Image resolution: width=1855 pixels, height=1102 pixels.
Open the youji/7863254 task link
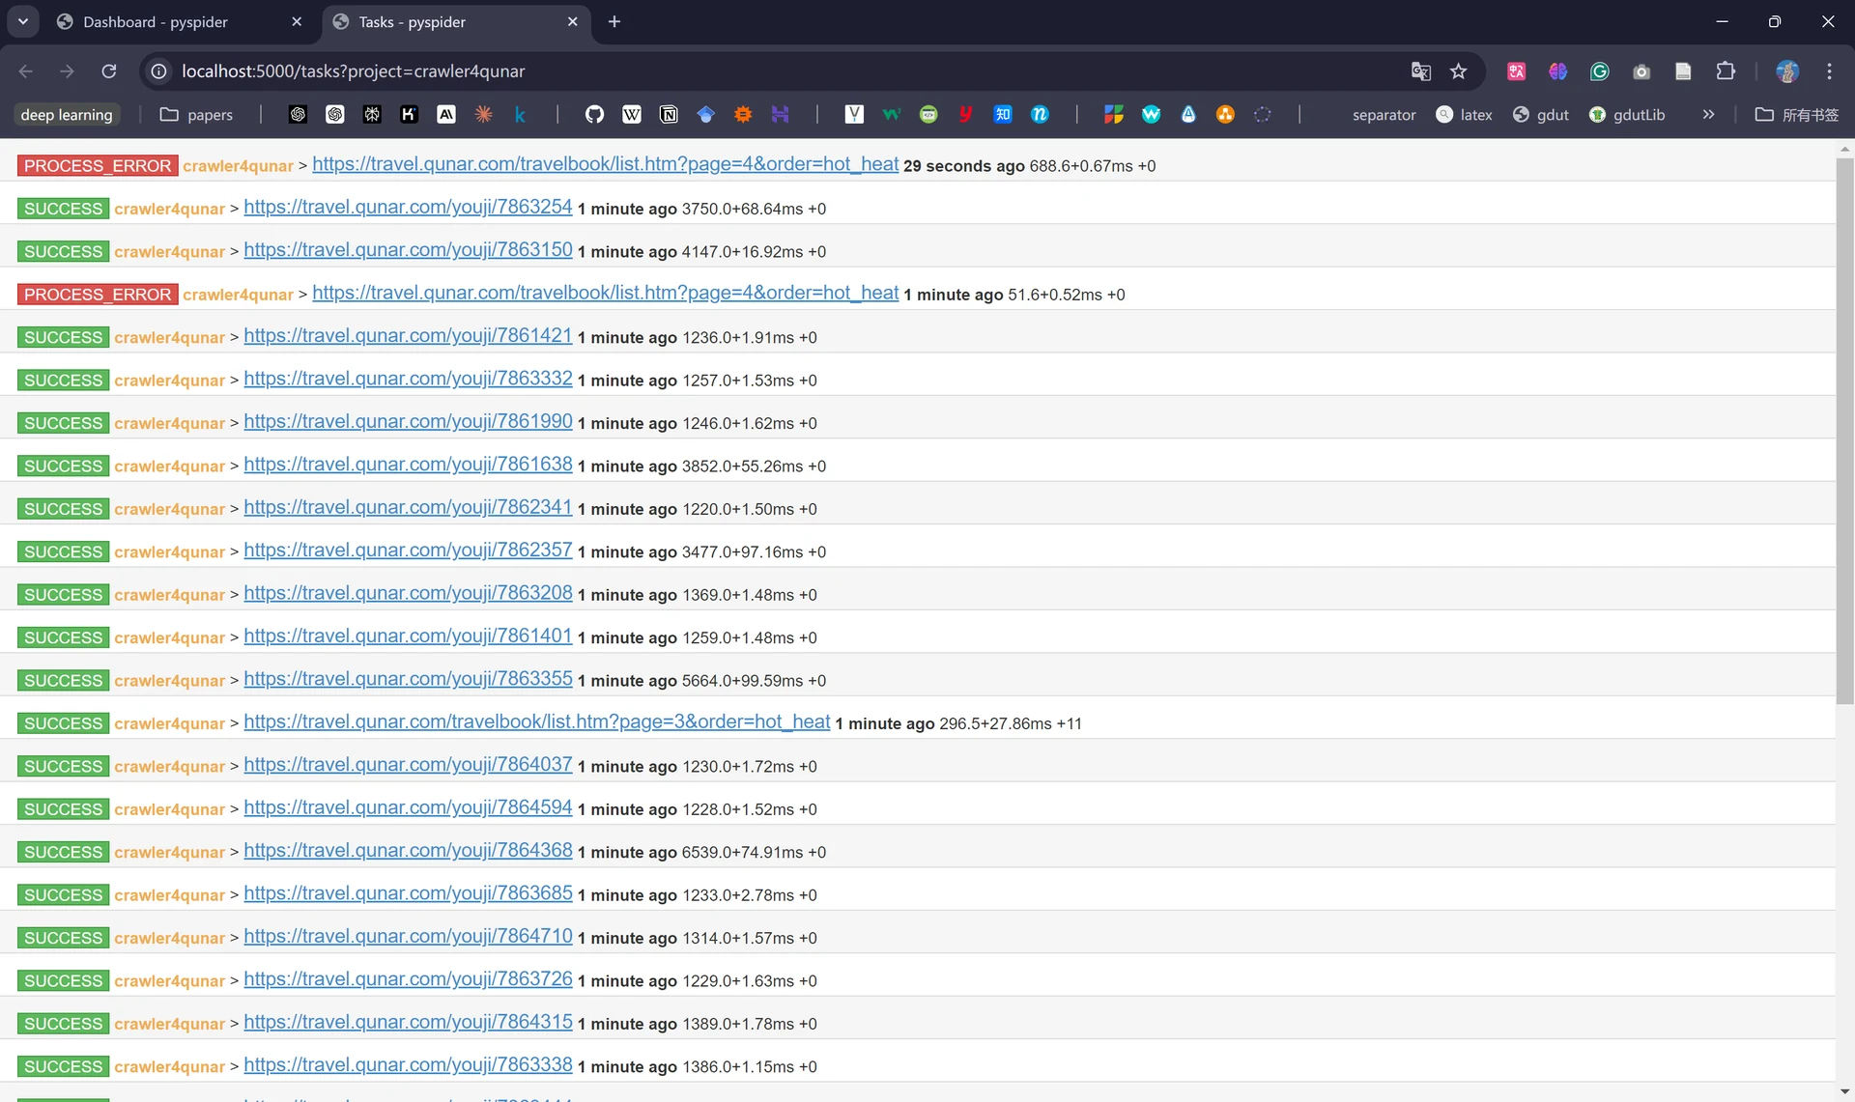pos(408,207)
